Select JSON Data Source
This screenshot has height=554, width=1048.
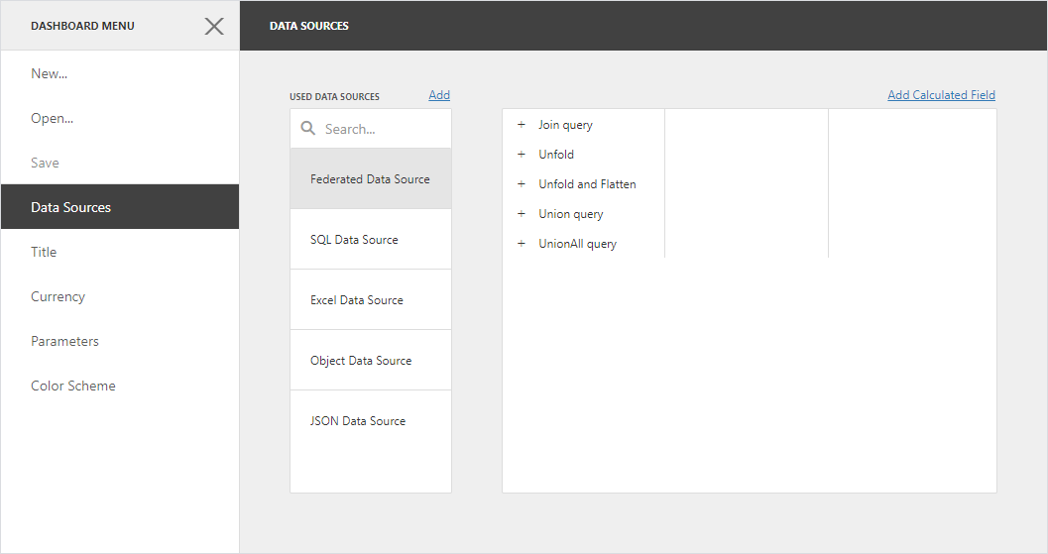click(x=371, y=420)
